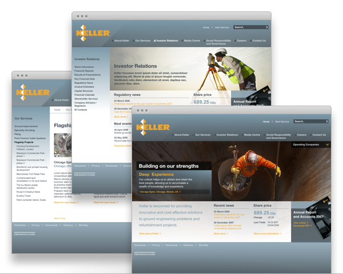This screenshot has width=343, height=274.
Task: Open Ground Improvement in Our Services sidebar
Action: pos(26,126)
